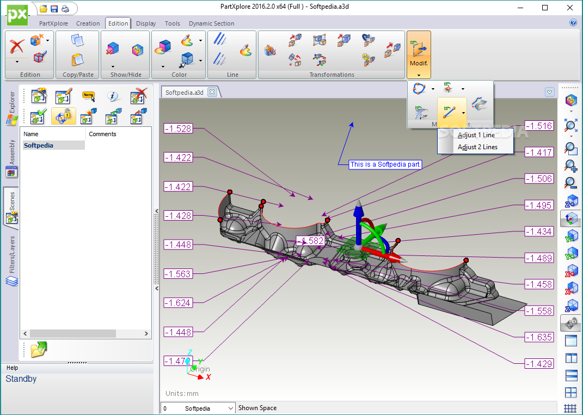
Task: Click the Paste clipboard icon
Action: (77, 59)
